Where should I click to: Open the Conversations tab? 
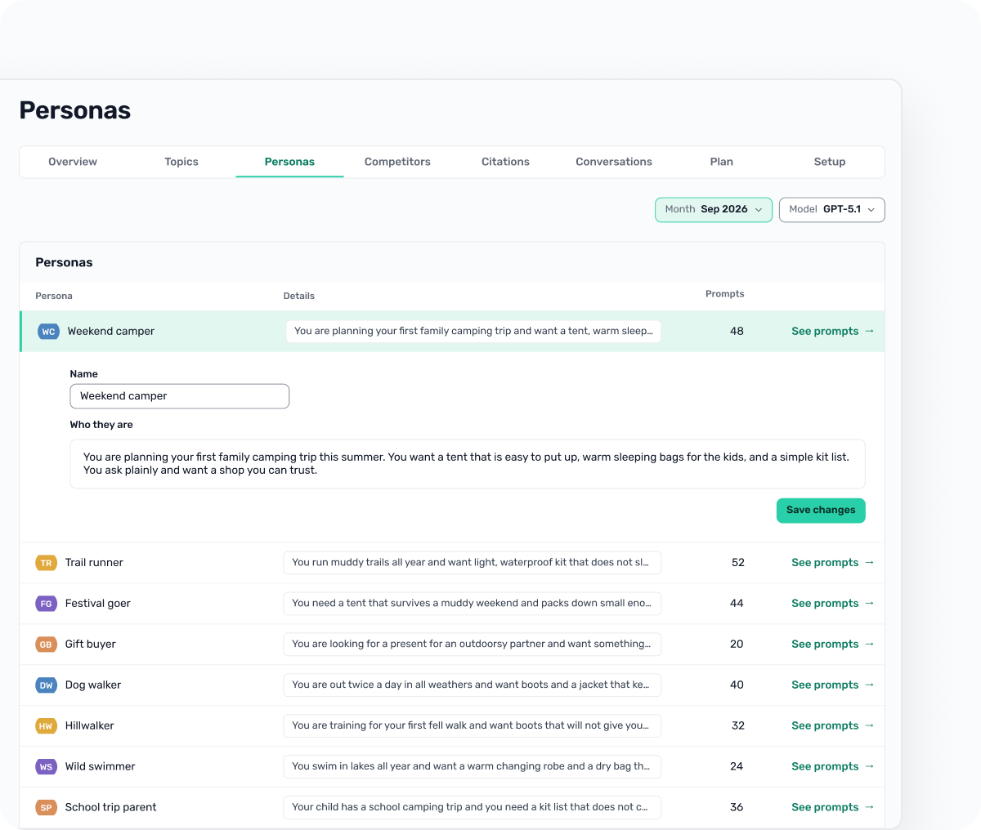coord(614,162)
